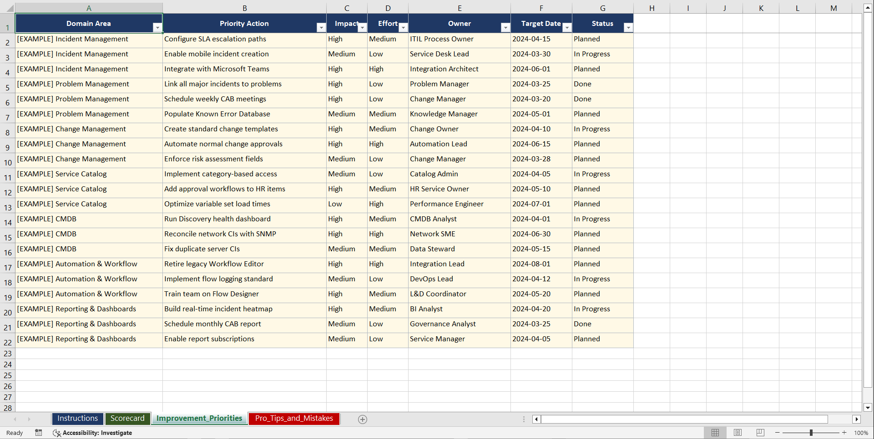Add a new worksheet with the plus icon
Image resolution: width=874 pixels, height=439 pixels.
pyautogui.click(x=362, y=419)
